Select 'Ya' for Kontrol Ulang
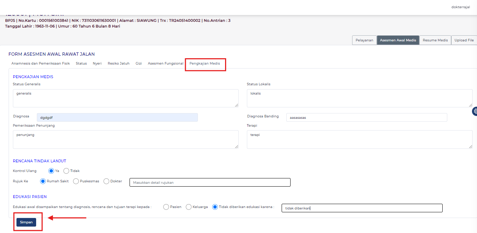Viewport: 477px width, 233px height. (x=51, y=171)
